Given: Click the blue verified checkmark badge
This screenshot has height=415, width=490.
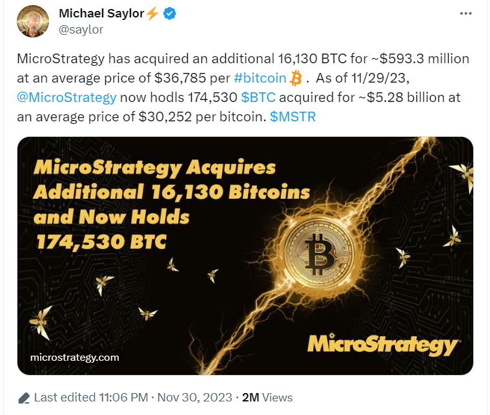Looking at the screenshot, I should [170, 14].
